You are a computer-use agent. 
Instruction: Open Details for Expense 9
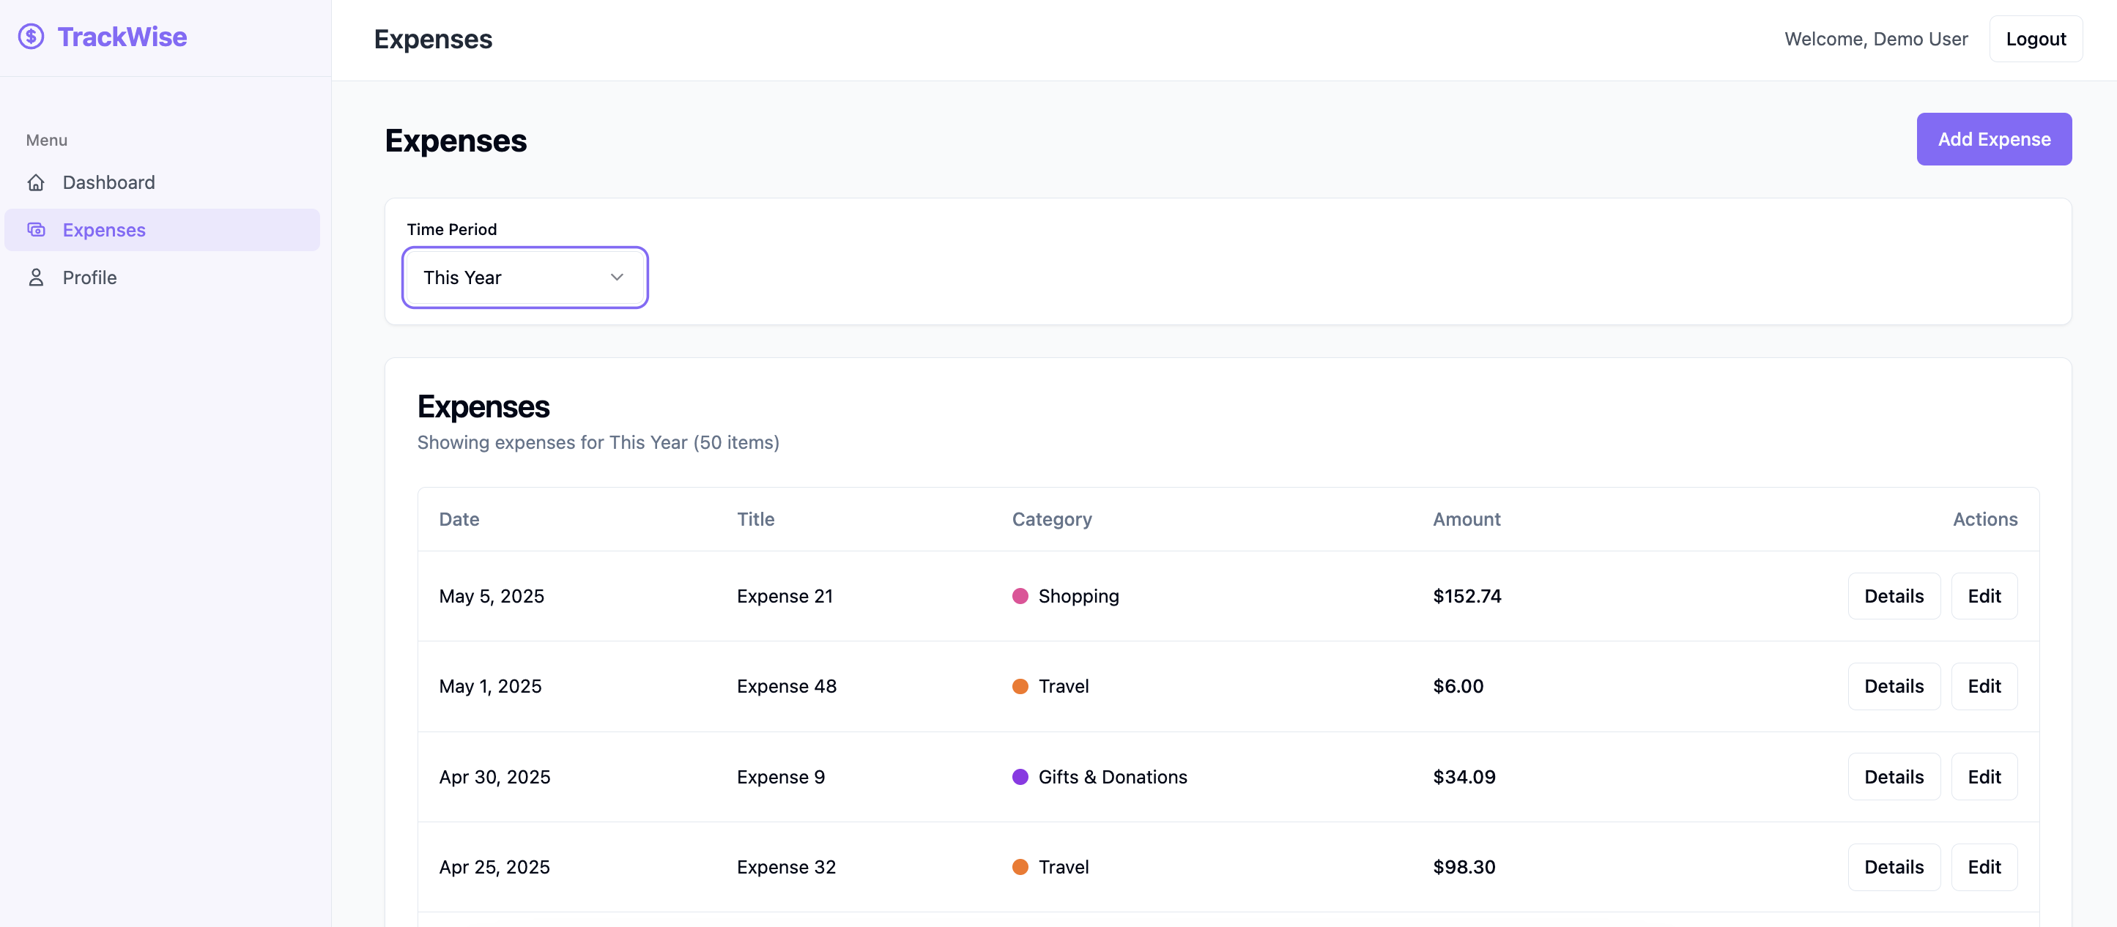[1893, 777]
